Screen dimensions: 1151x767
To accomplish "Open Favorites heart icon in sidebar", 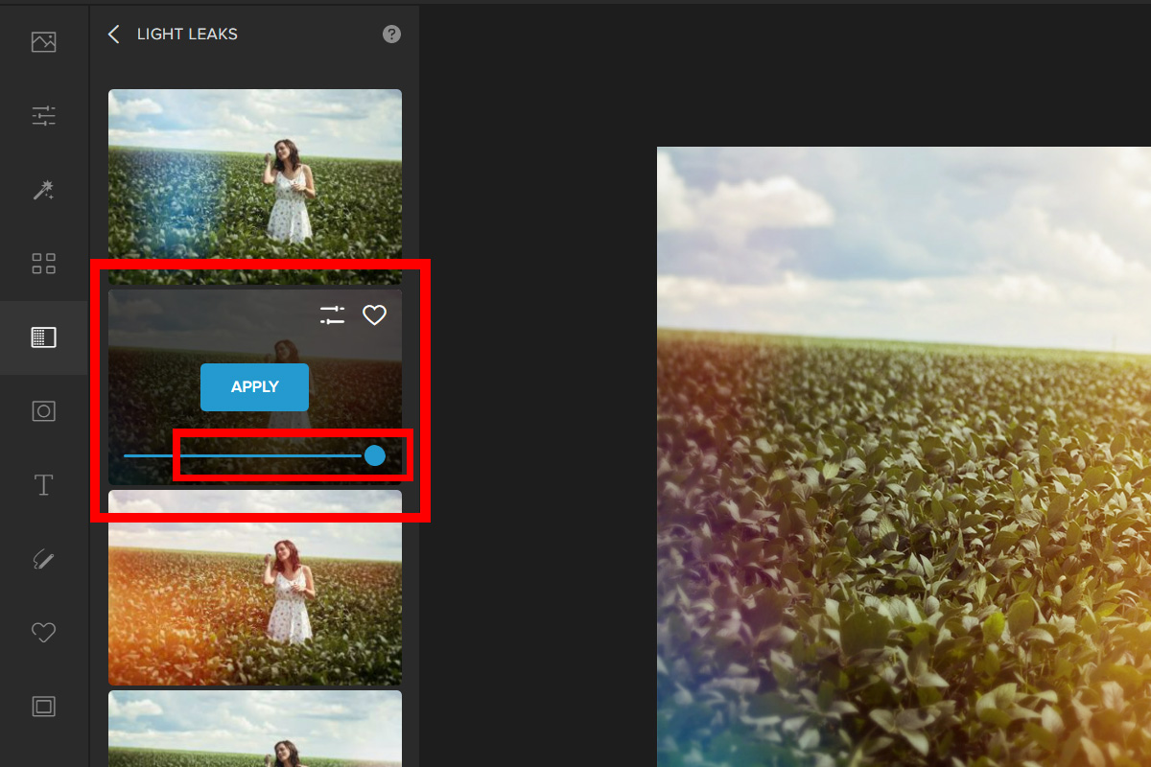I will pos(44,633).
